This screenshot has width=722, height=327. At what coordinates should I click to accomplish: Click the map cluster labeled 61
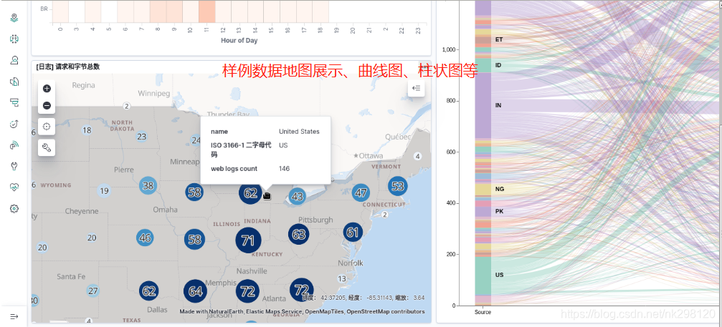pos(353,233)
